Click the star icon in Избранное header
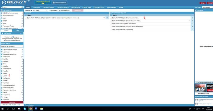This screenshot has width=213, height=111. [2, 33]
